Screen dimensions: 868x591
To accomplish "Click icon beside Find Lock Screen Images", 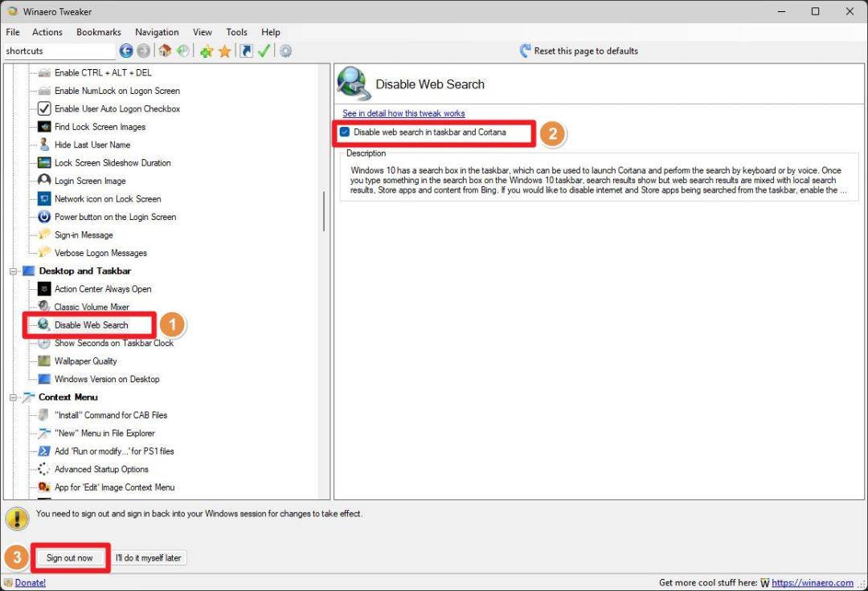I will (44, 127).
